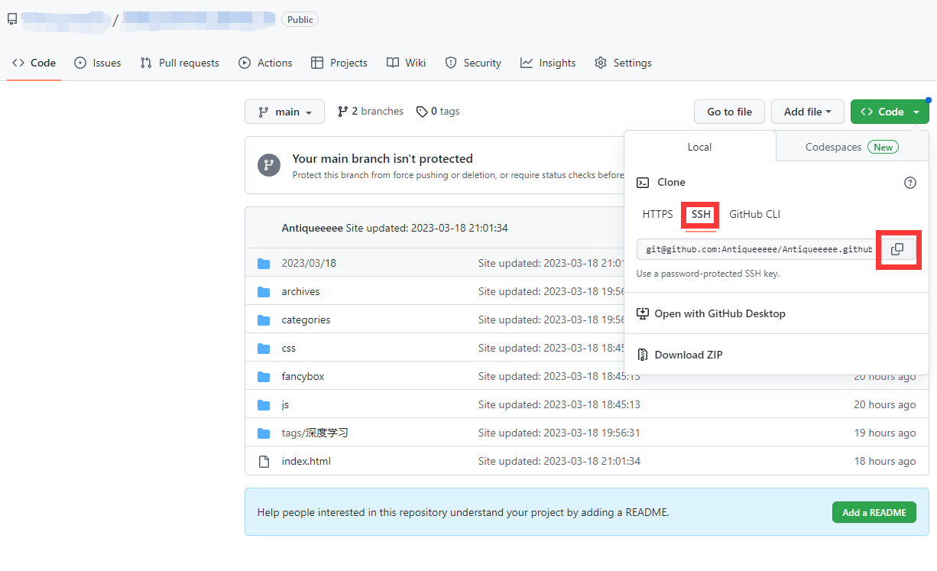
Task: Click the folder icon beside categories
Action: click(x=264, y=320)
